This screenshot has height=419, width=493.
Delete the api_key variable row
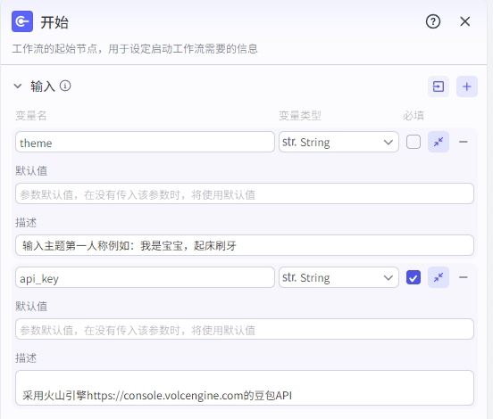coord(464,277)
